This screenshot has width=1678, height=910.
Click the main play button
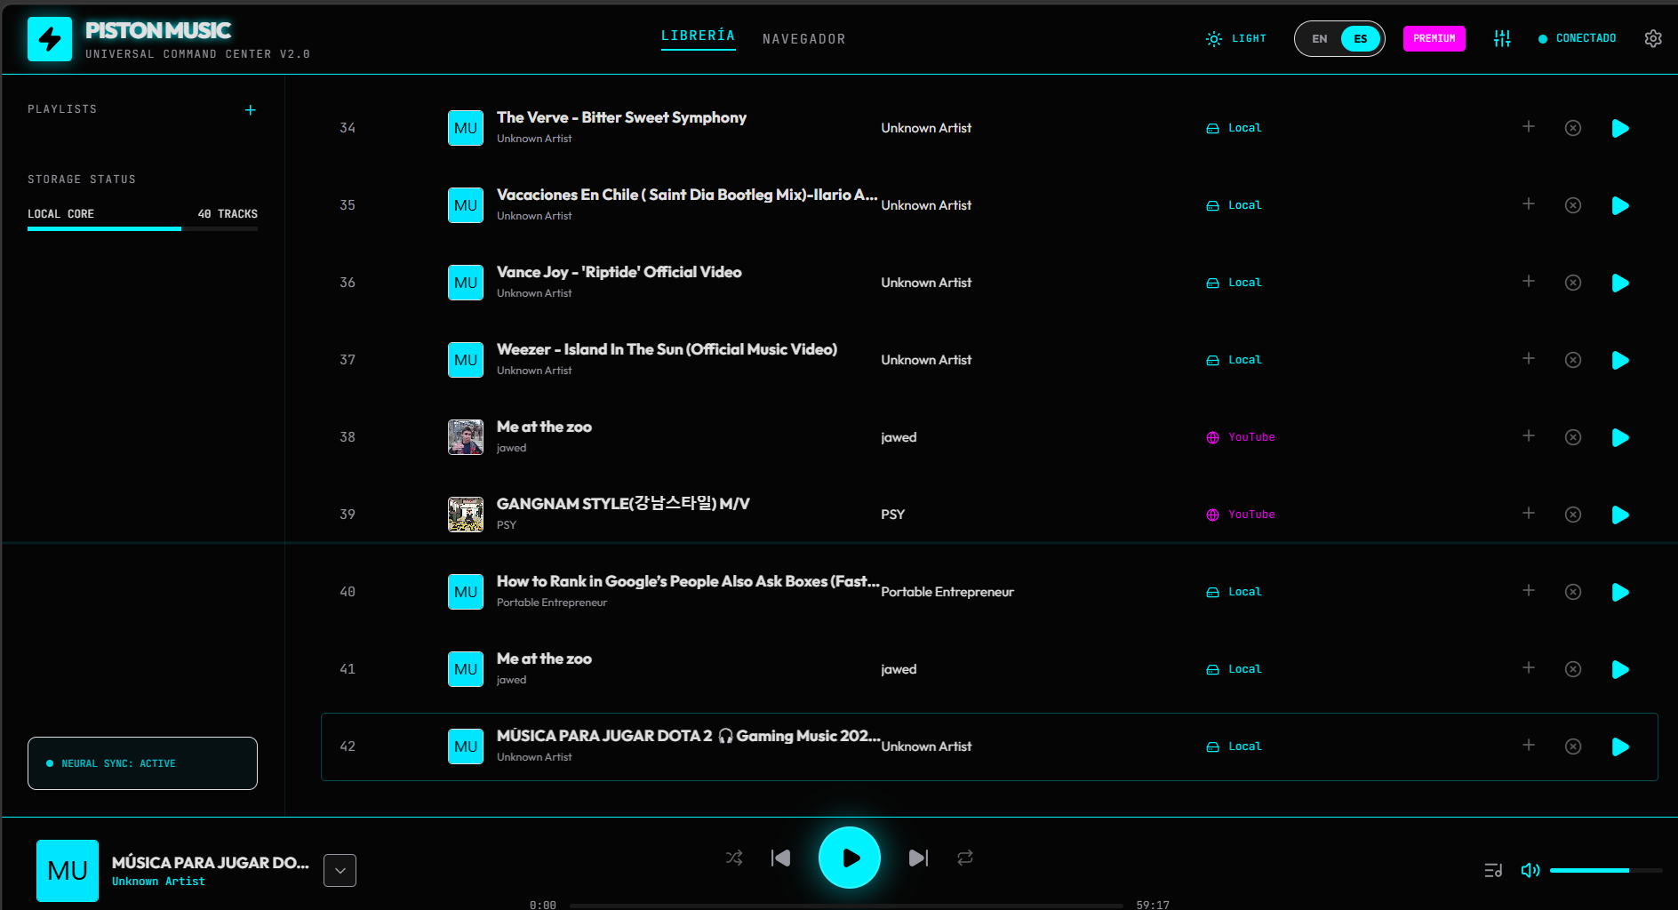(x=850, y=858)
